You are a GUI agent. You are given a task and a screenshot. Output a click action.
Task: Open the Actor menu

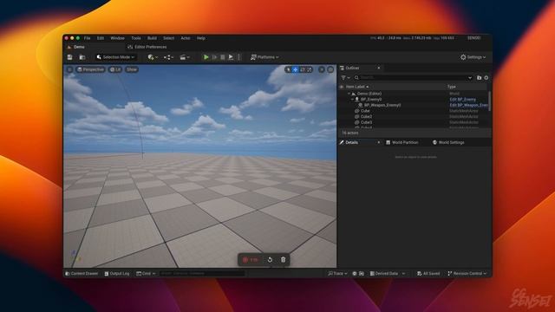186,38
